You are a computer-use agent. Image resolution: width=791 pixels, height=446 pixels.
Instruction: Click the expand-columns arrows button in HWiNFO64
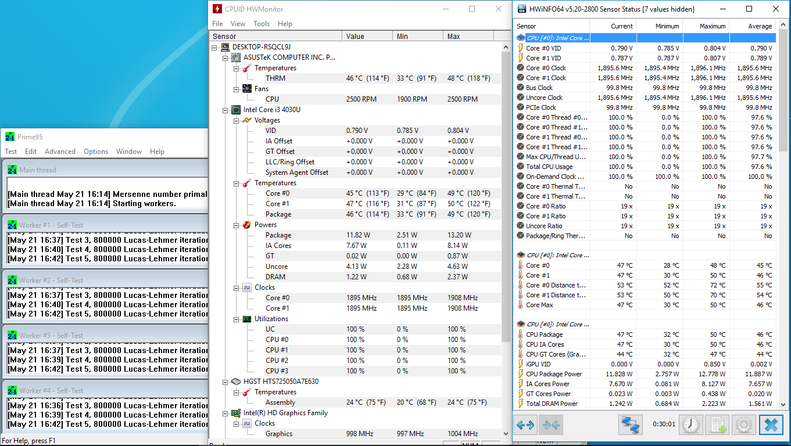tap(525, 425)
